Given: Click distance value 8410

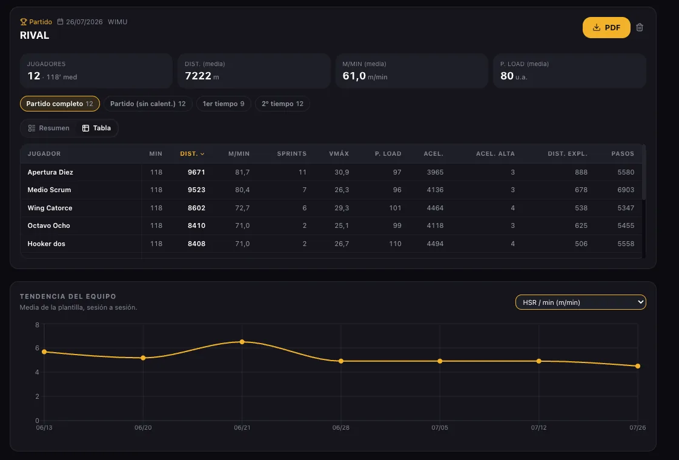Looking at the screenshot, I should point(196,225).
